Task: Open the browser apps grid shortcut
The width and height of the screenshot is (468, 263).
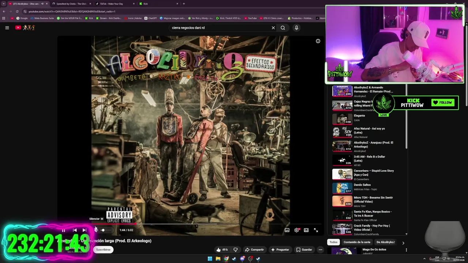Action: click(4, 18)
